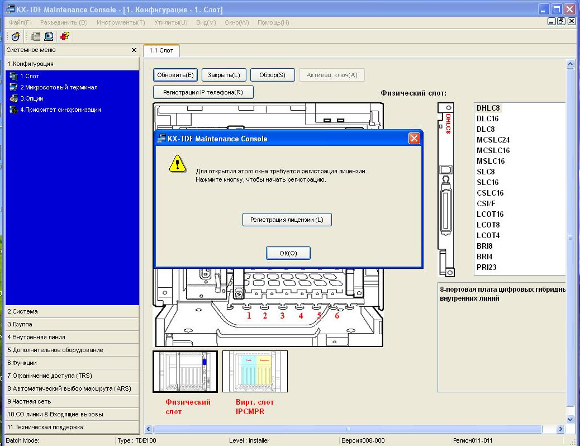Select DHLC8 in the card list
Image resolution: width=580 pixels, height=446 pixels.
click(x=488, y=108)
